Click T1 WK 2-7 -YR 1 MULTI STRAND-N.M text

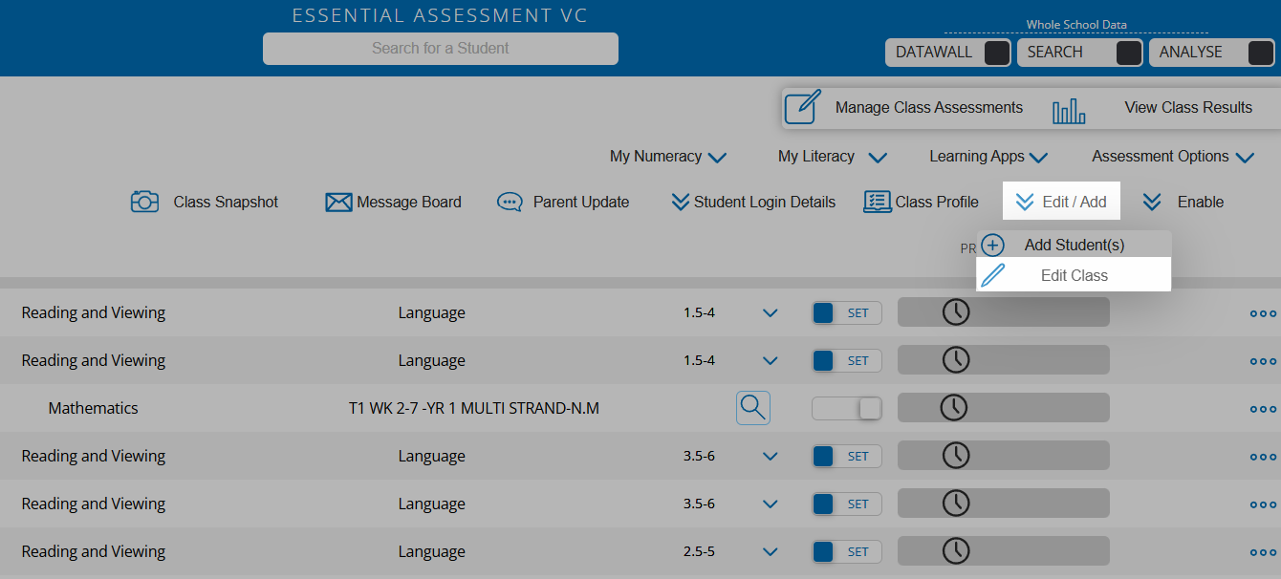[x=474, y=409]
